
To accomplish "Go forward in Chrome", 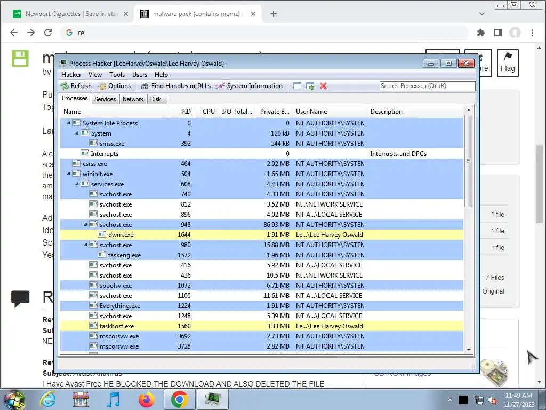I will (x=31, y=33).
